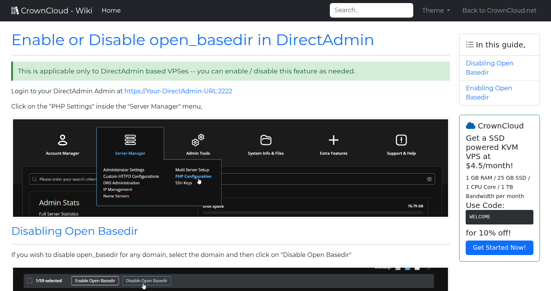
Task: Open the Theme dropdown menu
Action: coord(435,10)
